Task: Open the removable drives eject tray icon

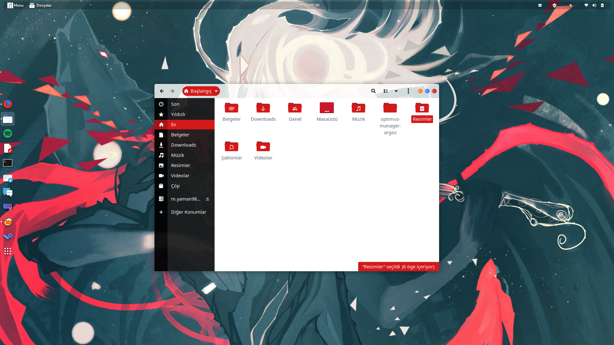Action: pyautogui.click(x=571, y=5)
